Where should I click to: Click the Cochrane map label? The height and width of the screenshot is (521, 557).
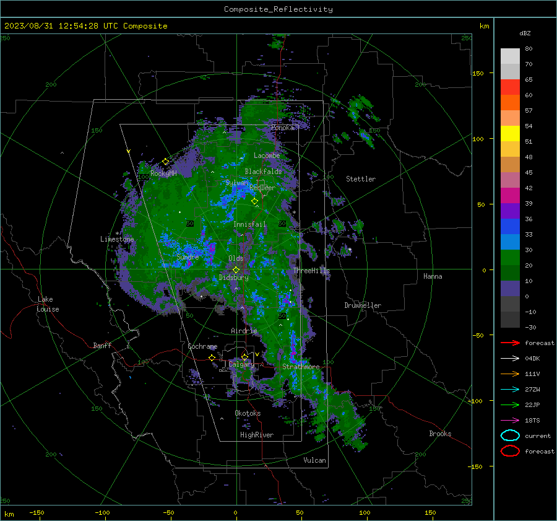pyautogui.click(x=202, y=346)
